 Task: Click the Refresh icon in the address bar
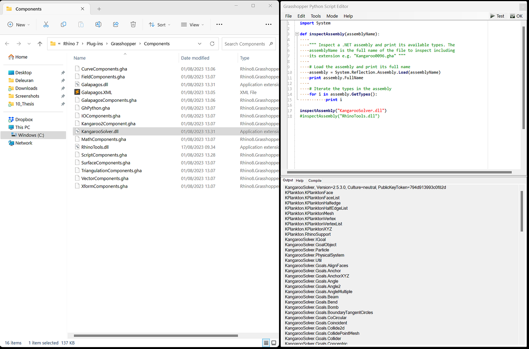[212, 44]
